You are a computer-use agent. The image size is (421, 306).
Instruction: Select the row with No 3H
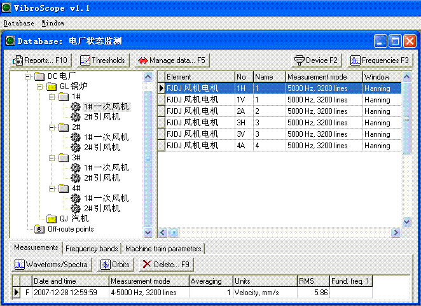280,123
